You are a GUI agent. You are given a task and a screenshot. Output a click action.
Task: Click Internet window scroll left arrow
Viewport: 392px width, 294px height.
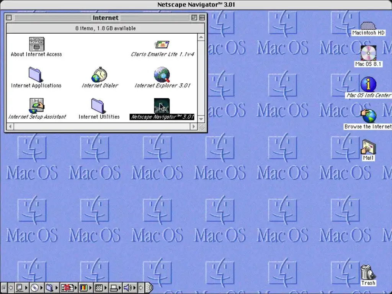[x=10, y=126]
